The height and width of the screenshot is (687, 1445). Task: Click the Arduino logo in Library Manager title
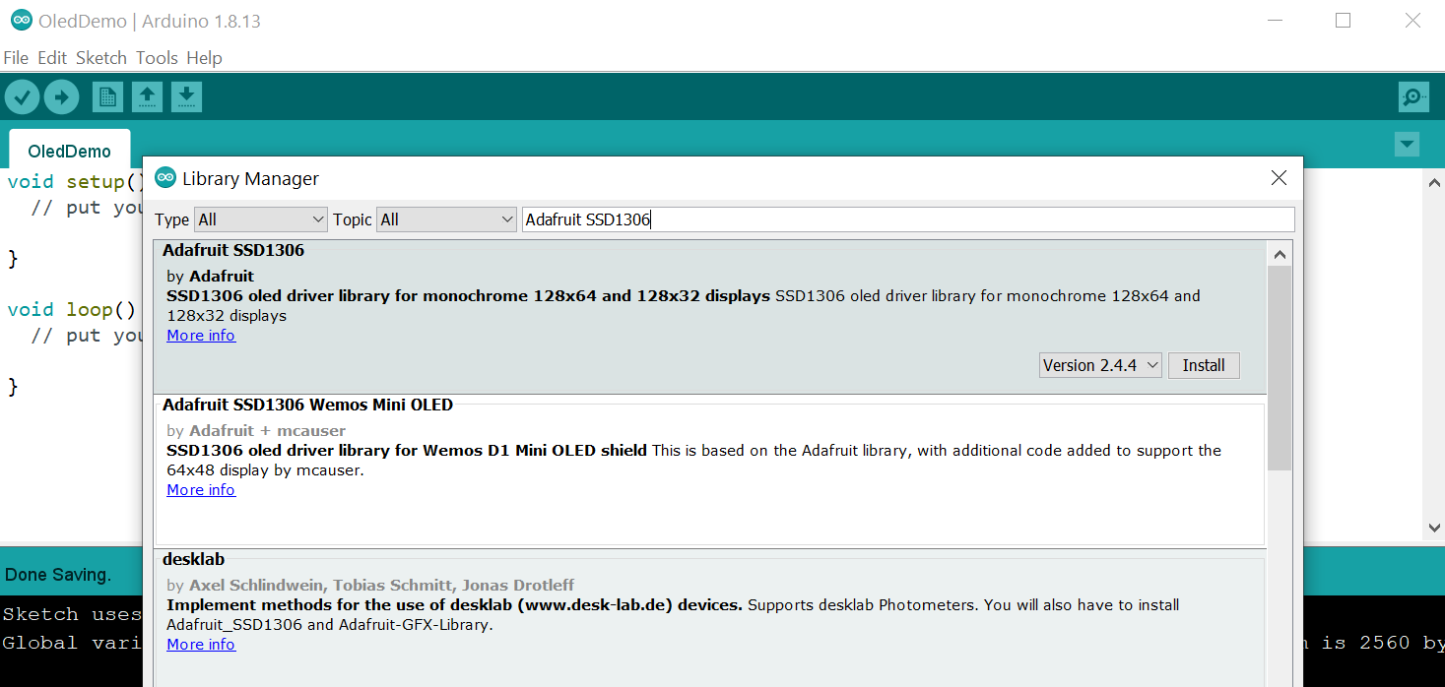[x=165, y=178]
